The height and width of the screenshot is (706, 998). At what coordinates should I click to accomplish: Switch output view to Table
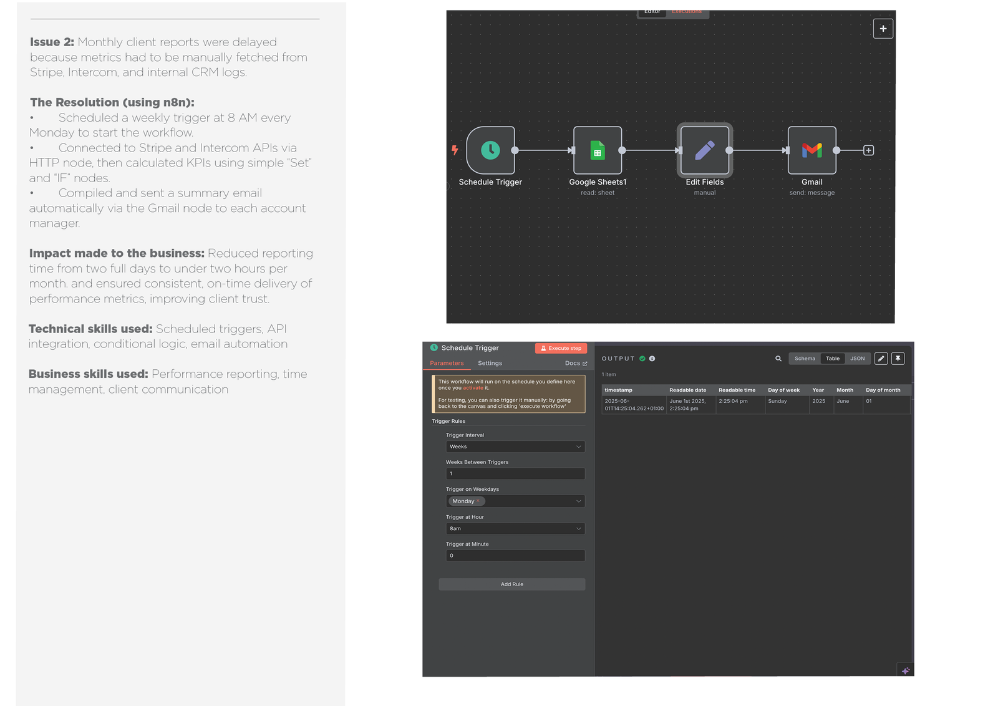(833, 359)
